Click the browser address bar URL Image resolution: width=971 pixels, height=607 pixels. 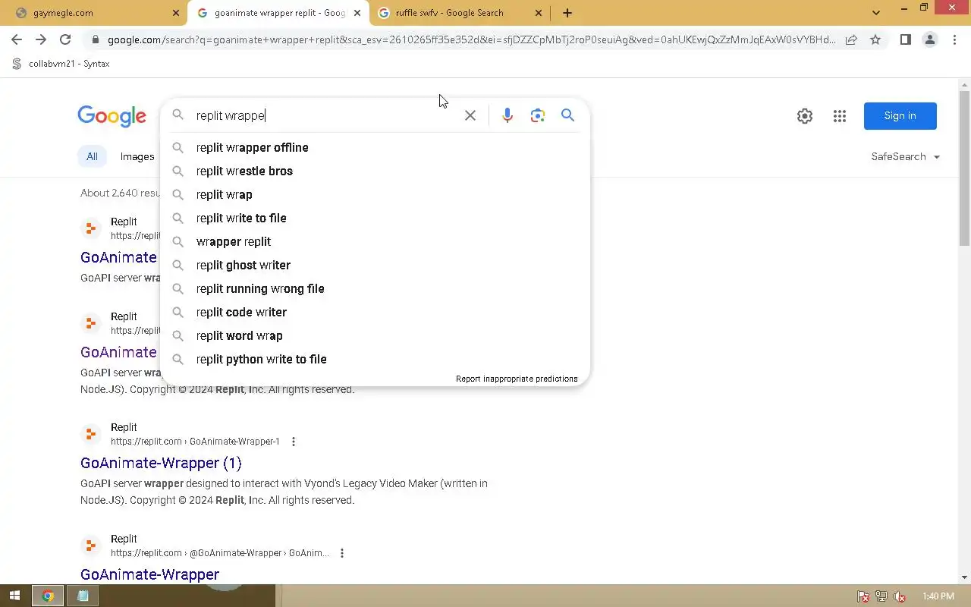pyautogui.click(x=470, y=39)
